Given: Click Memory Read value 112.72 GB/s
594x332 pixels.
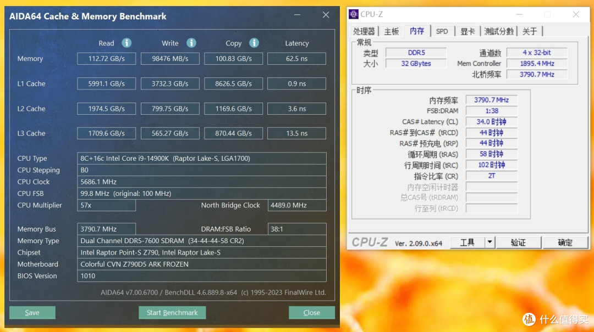Looking at the screenshot, I should (107, 59).
